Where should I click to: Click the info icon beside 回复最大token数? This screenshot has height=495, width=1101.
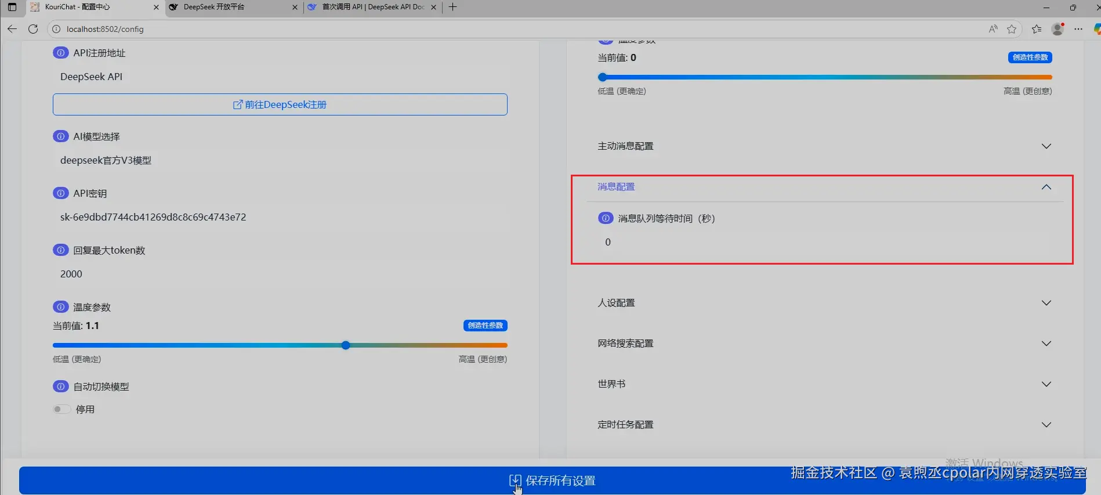click(60, 250)
